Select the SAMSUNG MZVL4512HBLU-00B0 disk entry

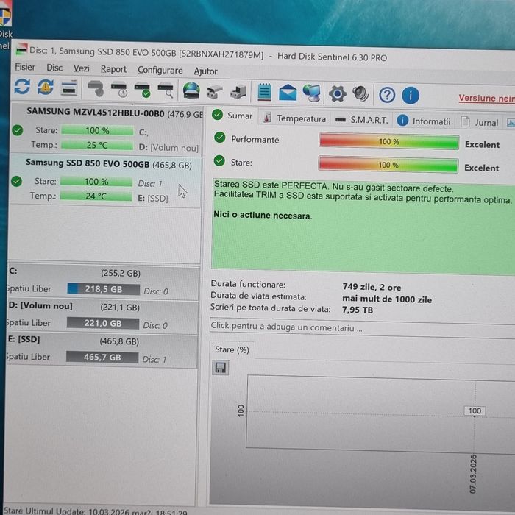coord(107,129)
